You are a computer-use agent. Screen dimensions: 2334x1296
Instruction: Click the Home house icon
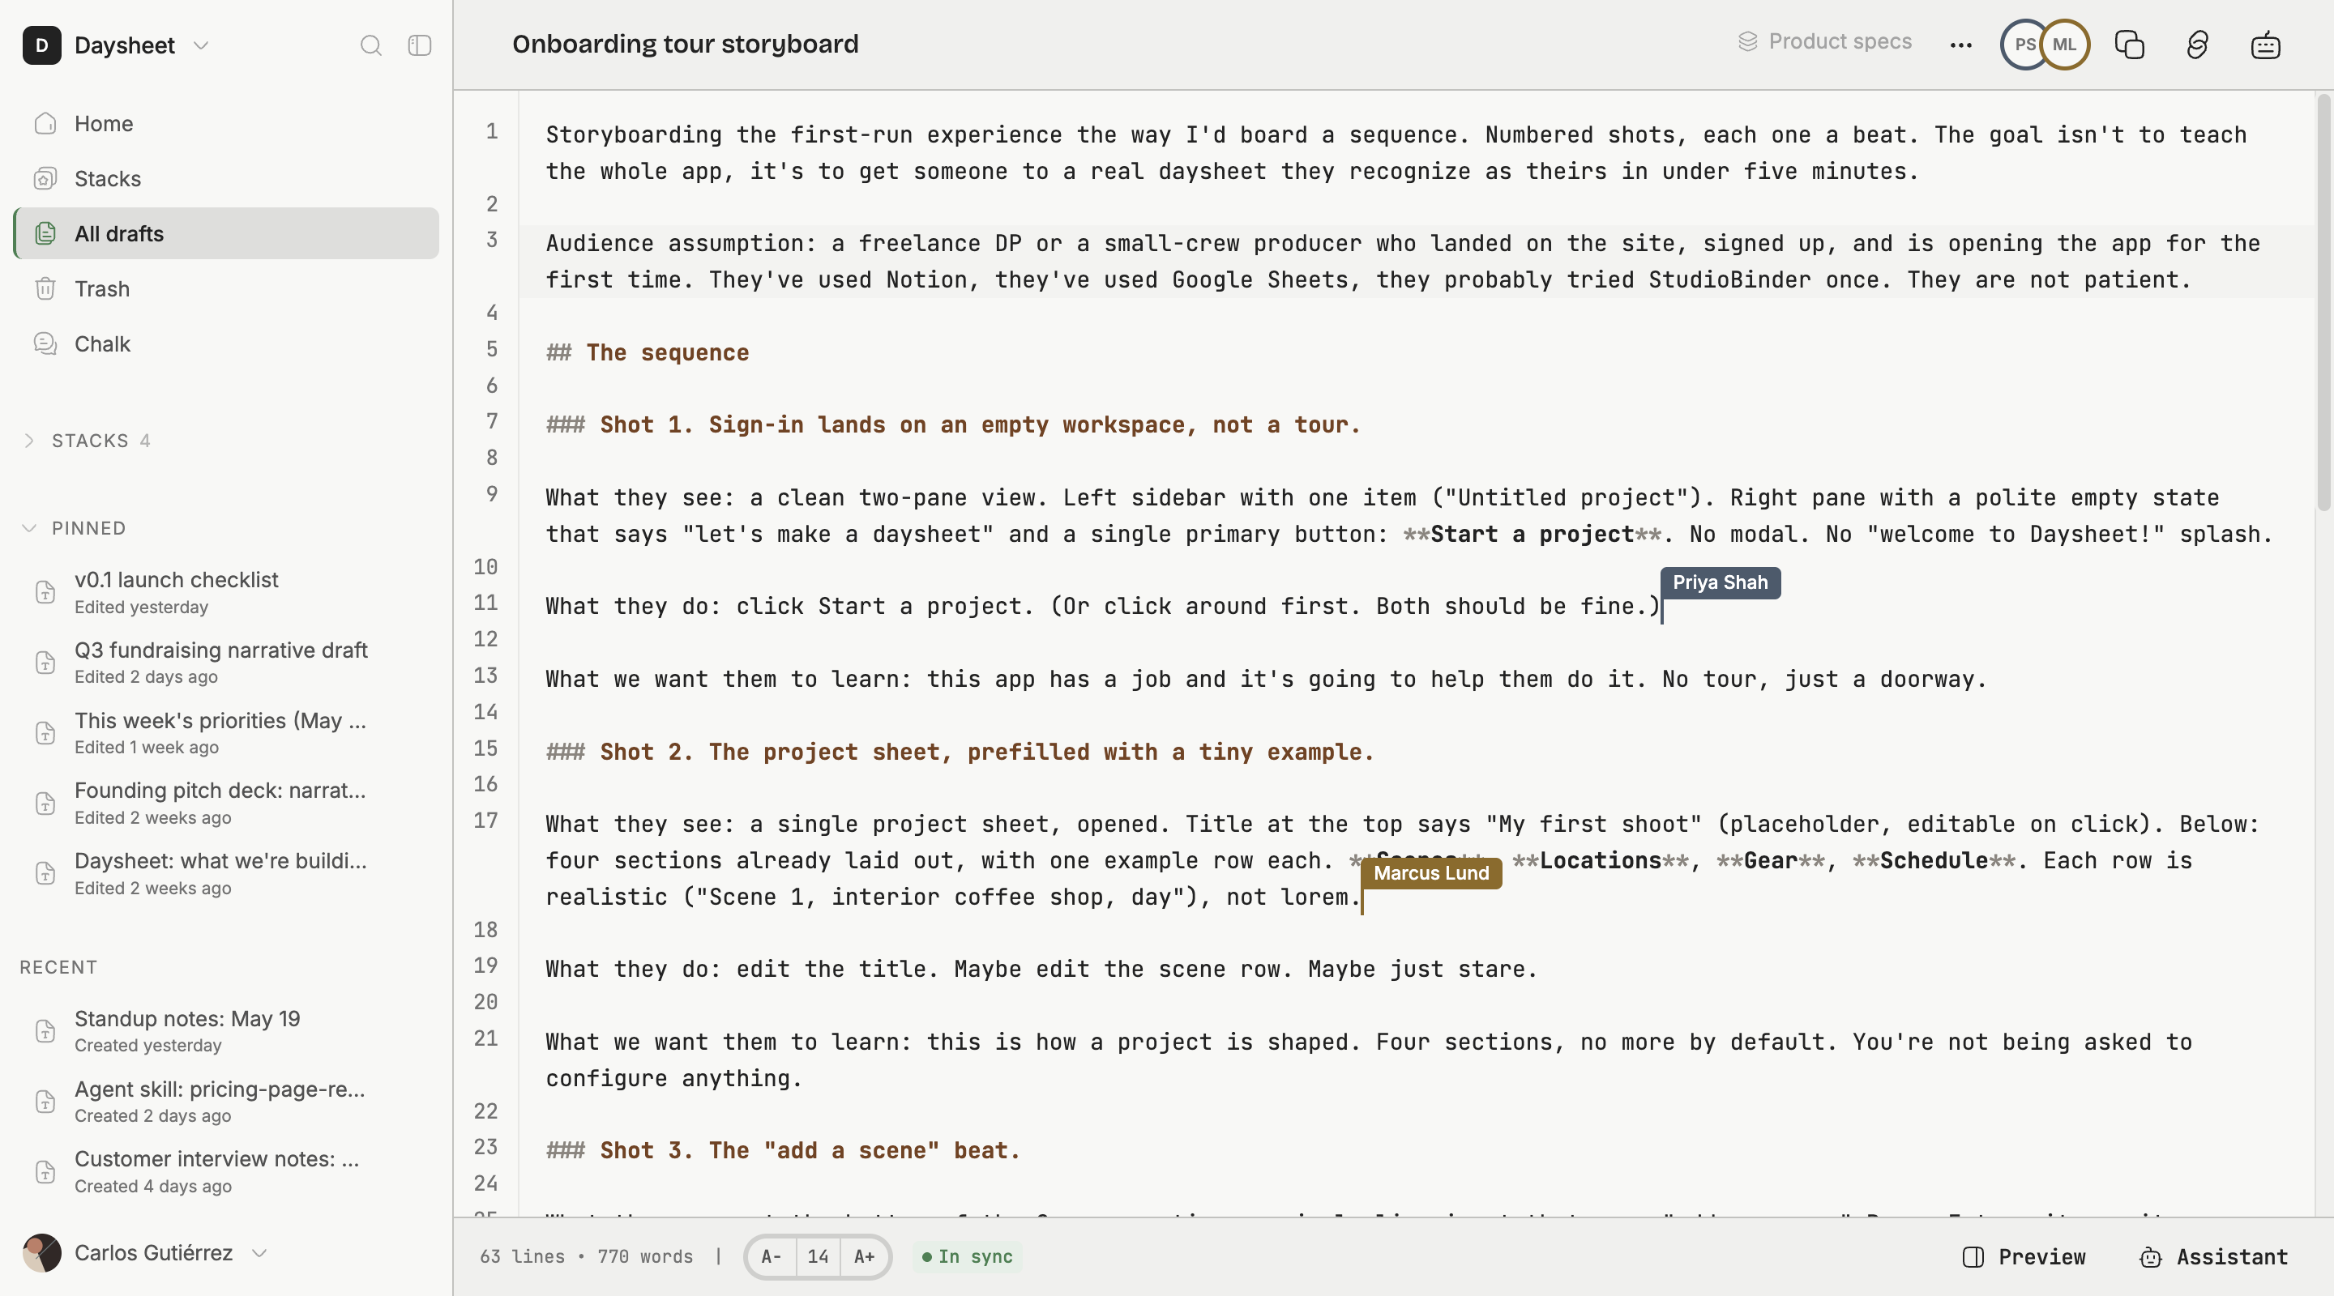45,123
